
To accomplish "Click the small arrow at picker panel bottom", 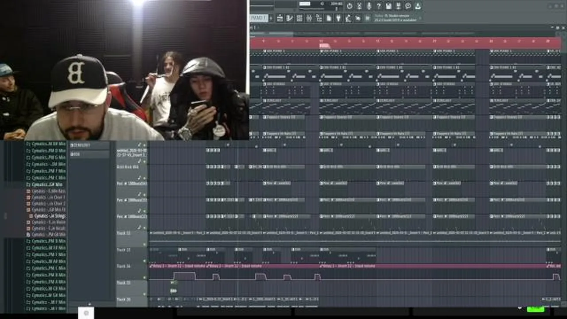I will pyautogui.click(x=89, y=304).
